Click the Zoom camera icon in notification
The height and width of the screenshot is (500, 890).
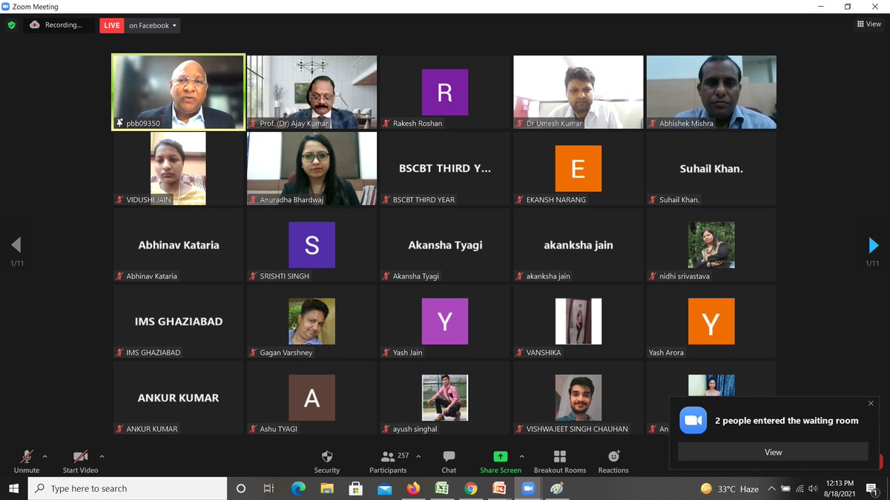coord(693,420)
